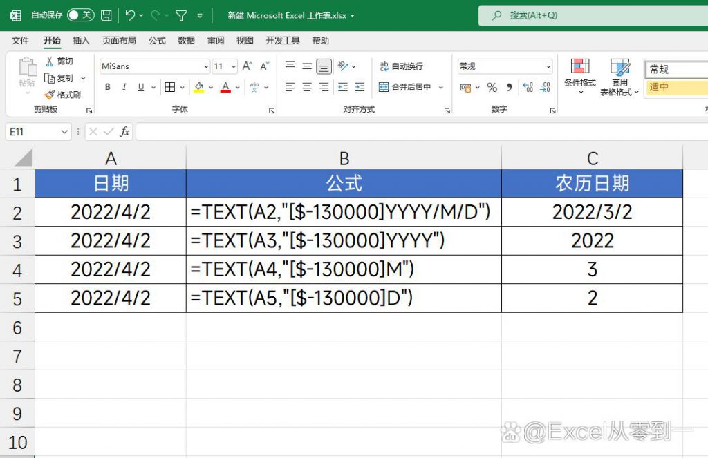Viewport: 708px width, 458px height.
Task: Select the 适中 cell style swatch
Action: [674, 87]
